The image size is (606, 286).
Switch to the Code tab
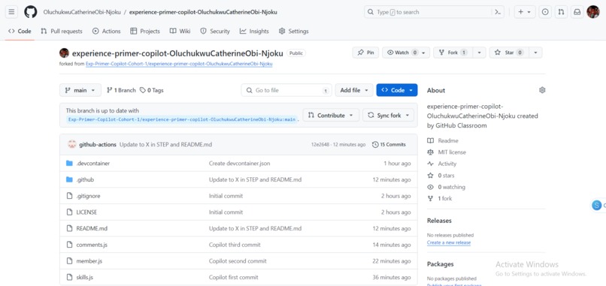click(x=20, y=32)
